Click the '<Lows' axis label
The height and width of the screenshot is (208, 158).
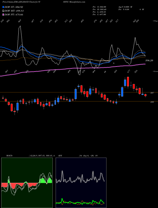[x=155, y=71]
